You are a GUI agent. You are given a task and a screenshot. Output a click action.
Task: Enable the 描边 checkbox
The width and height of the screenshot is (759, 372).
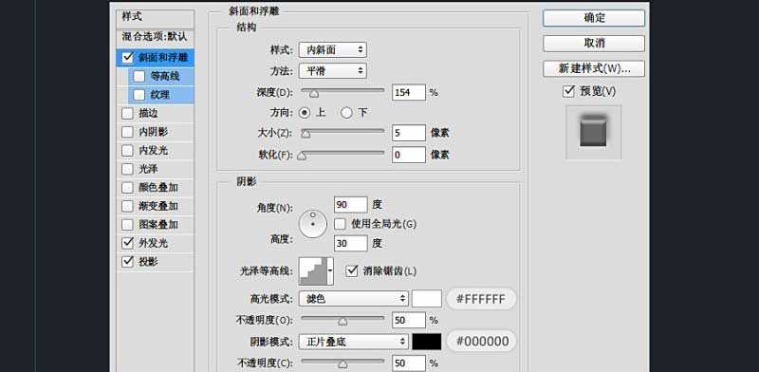(127, 113)
